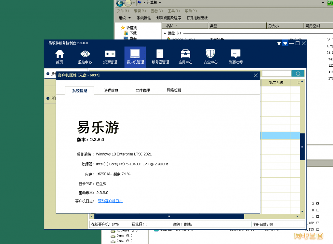Open 监控中心 monitoring center
Image resolution: width=333 pixels, height=244 pixels.
(x=85, y=57)
